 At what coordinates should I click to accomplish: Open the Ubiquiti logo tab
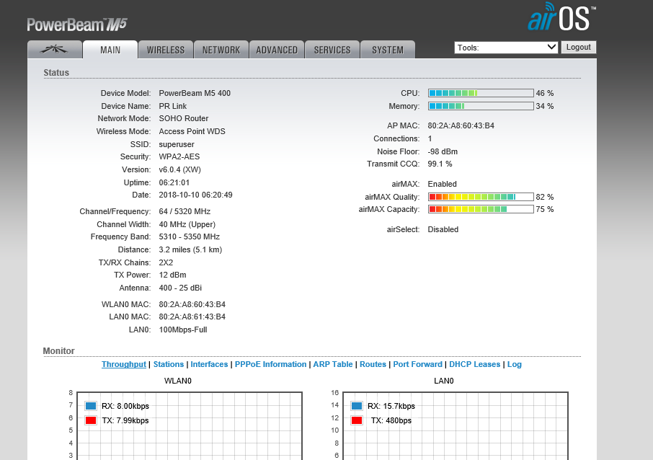point(55,50)
